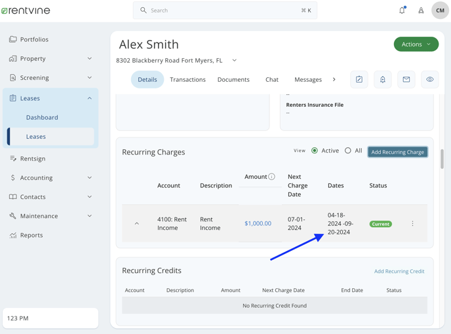Screen dimensions: 451x334
Task: Switch to the Messages tab
Action: coord(308,80)
